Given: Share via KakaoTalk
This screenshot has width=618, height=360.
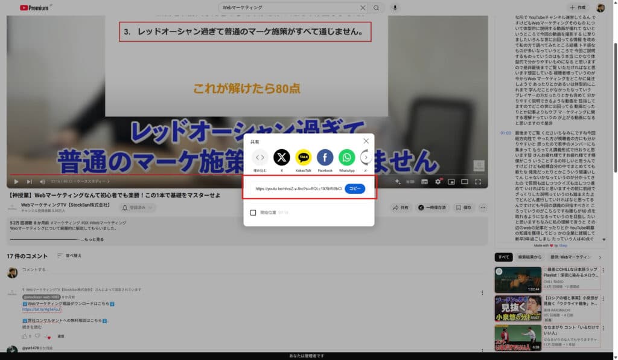Looking at the screenshot, I should point(304,157).
